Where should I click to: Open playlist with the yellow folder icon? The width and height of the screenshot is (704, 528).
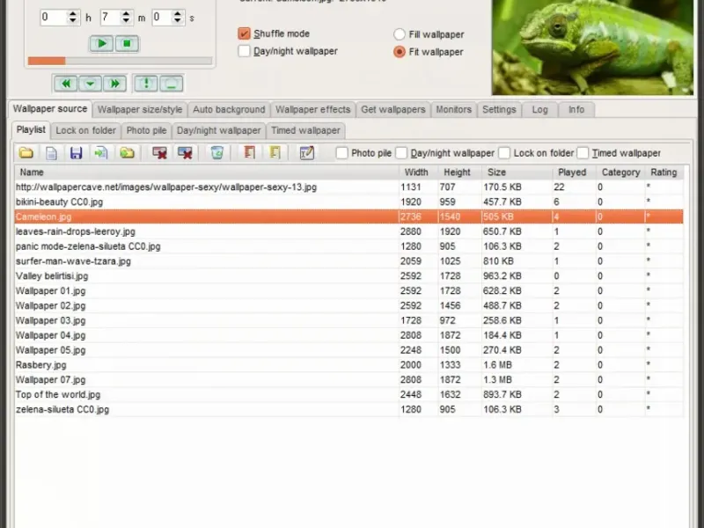[26, 153]
